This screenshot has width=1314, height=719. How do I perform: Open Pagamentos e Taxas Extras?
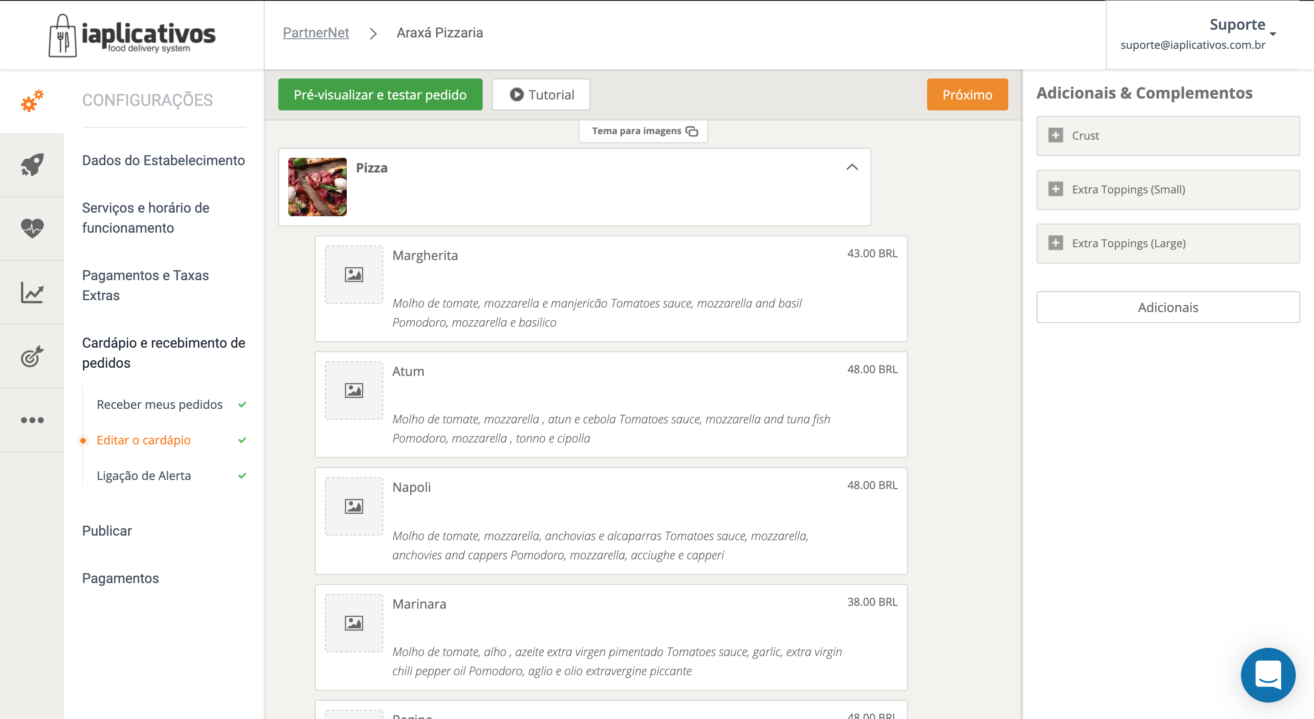(x=146, y=285)
